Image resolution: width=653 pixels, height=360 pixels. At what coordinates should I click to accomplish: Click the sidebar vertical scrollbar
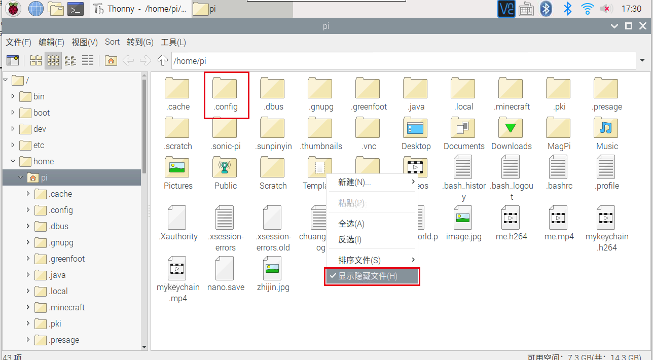(x=144, y=126)
